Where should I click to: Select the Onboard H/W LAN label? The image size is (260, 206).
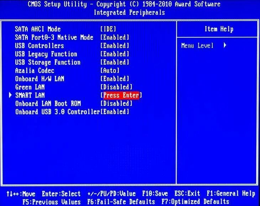[40, 79]
